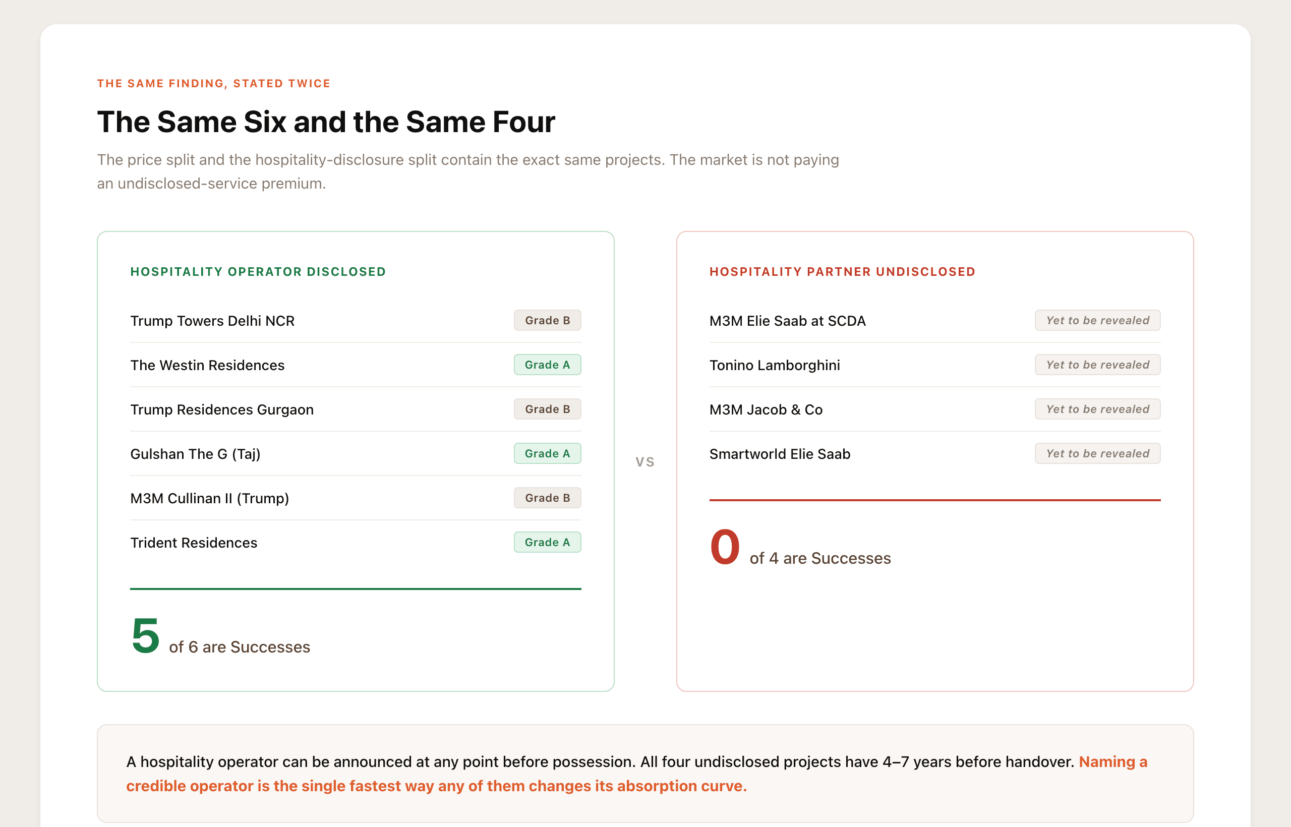Select the "Tonino Lamborghini" project name

coord(775,365)
